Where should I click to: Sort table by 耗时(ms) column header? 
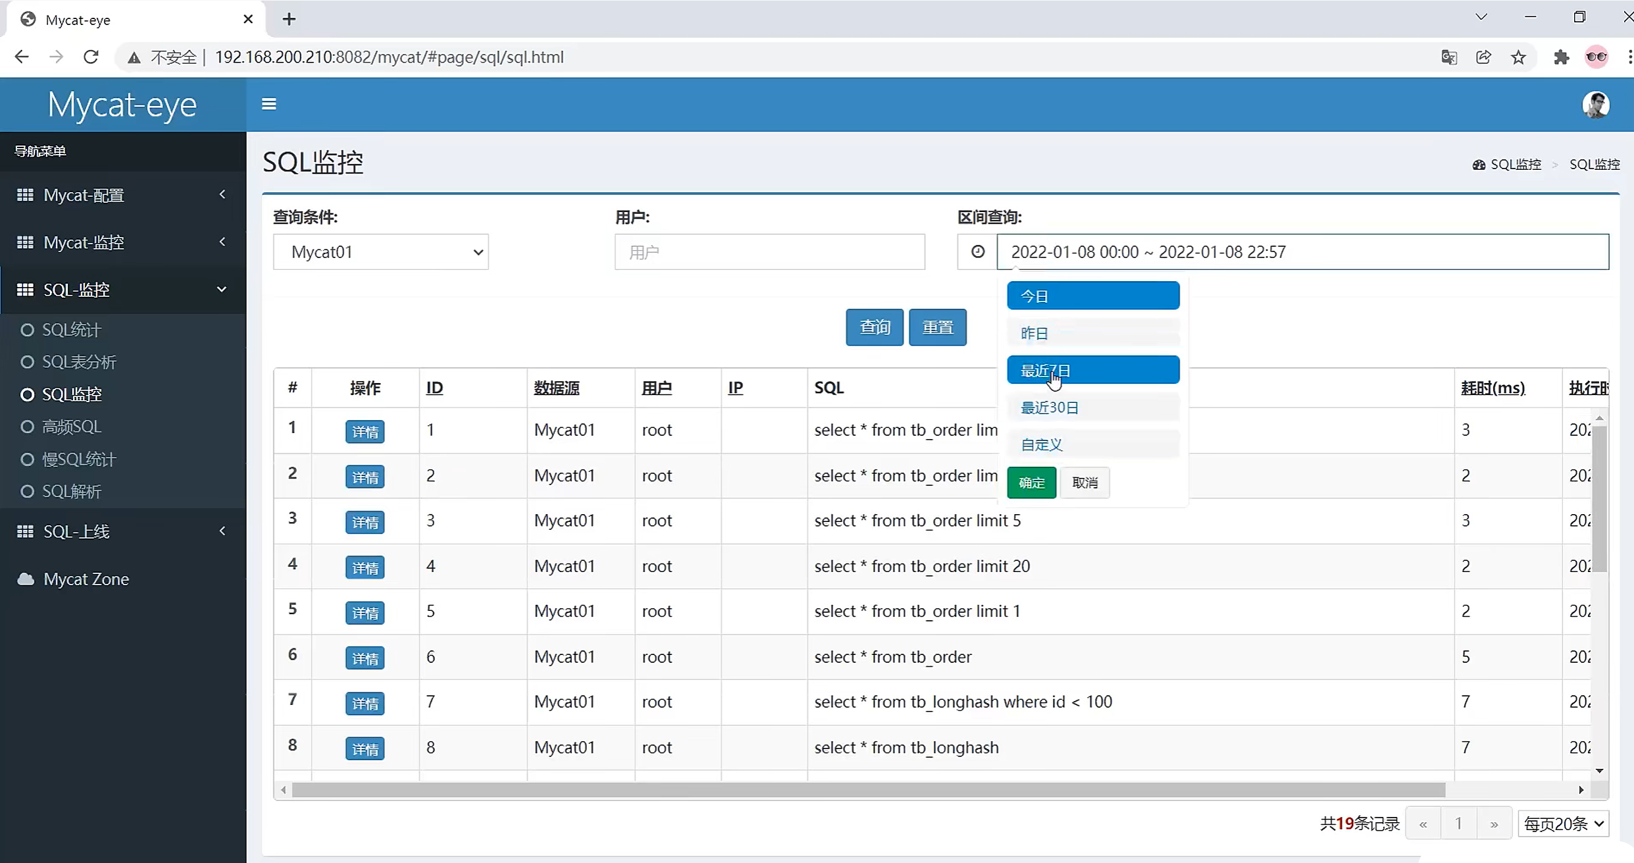(1493, 388)
